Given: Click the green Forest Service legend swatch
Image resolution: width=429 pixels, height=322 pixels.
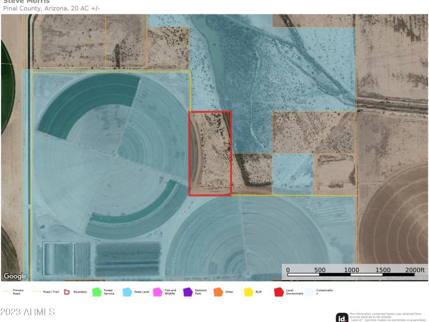Looking at the screenshot, I should tap(97, 292).
